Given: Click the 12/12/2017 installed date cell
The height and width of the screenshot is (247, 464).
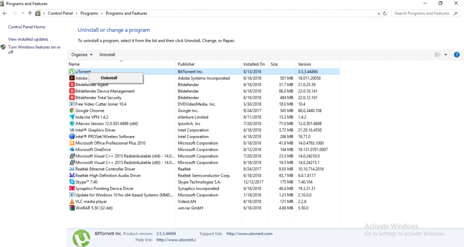Looking at the screenshot, I should (x=253, y=182).
